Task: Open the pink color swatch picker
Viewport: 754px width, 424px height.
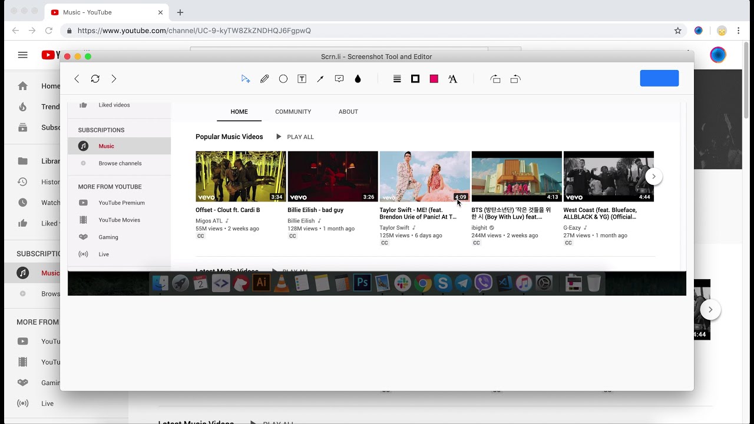Action: click(434, 79)
